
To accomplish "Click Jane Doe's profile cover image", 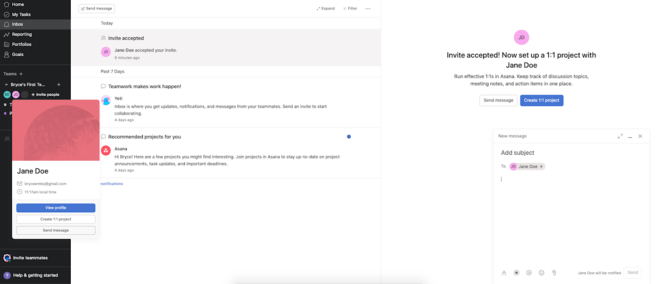I will 56,130.
